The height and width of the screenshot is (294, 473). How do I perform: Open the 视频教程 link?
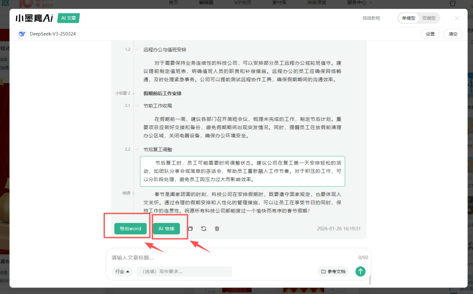371,18
